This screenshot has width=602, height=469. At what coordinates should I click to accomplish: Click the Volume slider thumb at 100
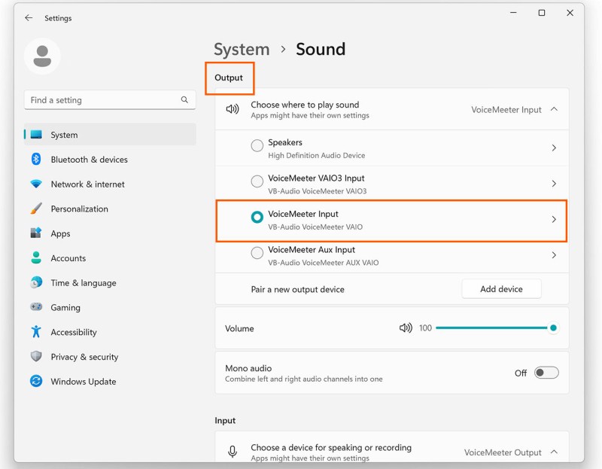click(553, 327)
